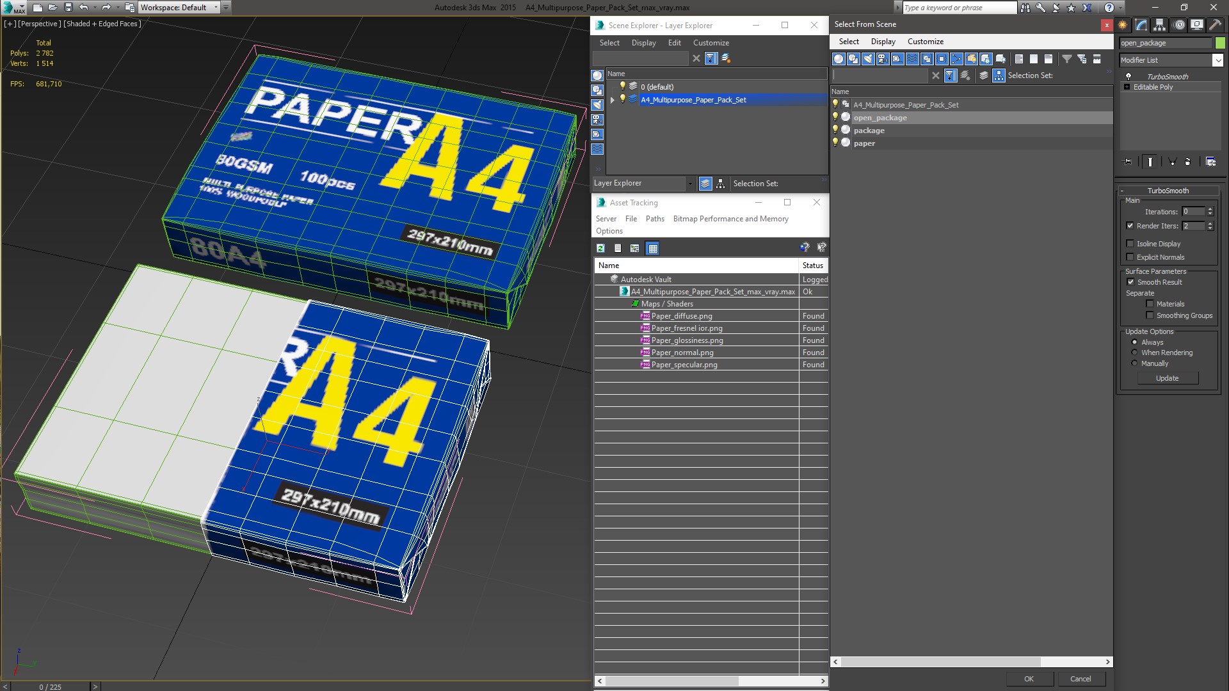Toggle Show End Result icon in modifier stack

click(1150, 162)
